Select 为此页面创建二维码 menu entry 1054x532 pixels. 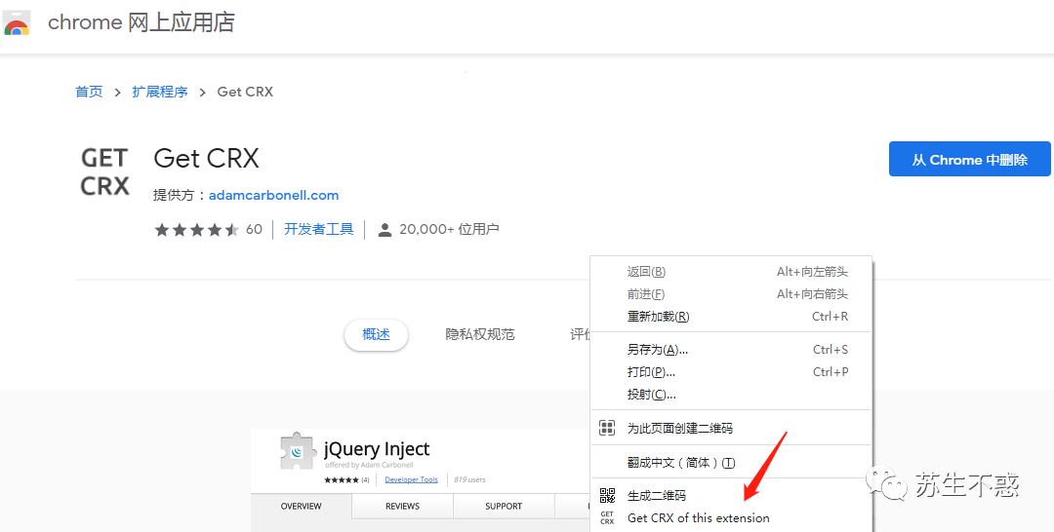pyautogui.click(x=731, y=428)
